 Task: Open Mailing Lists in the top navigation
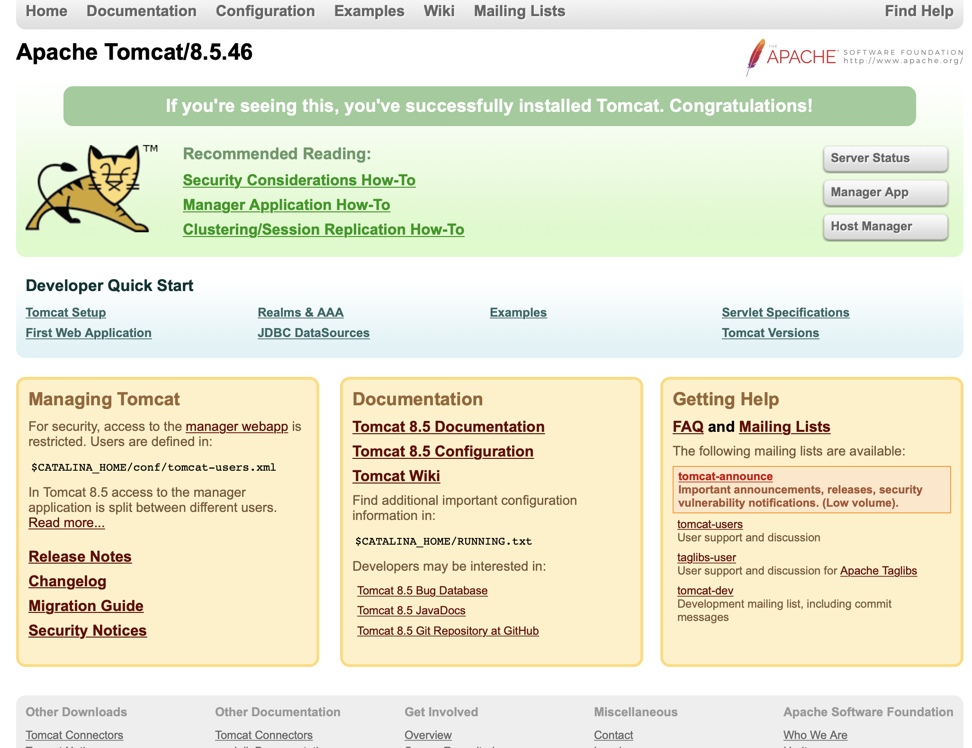(519, 11)
